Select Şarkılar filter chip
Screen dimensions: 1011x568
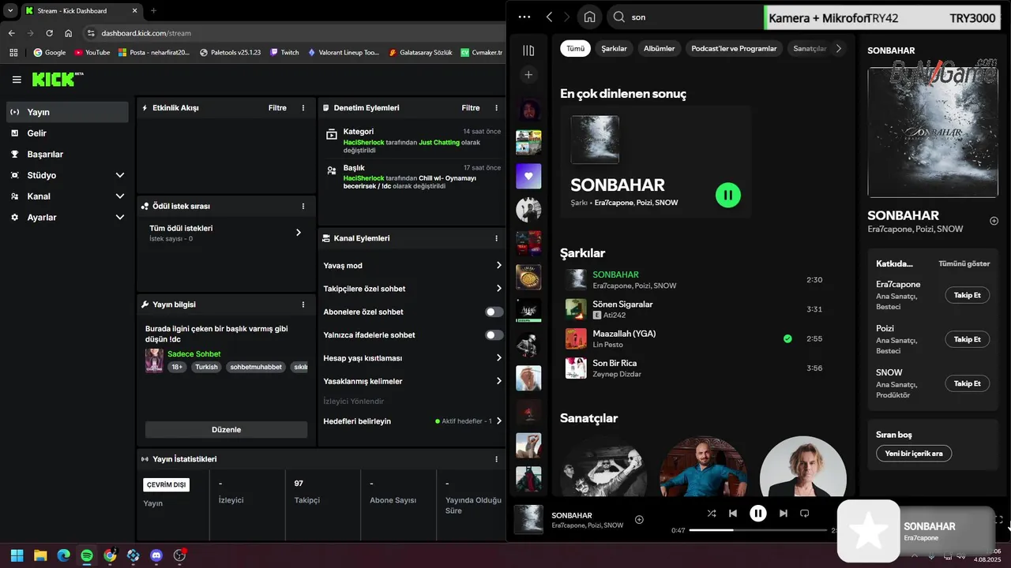tap(614, 48)
